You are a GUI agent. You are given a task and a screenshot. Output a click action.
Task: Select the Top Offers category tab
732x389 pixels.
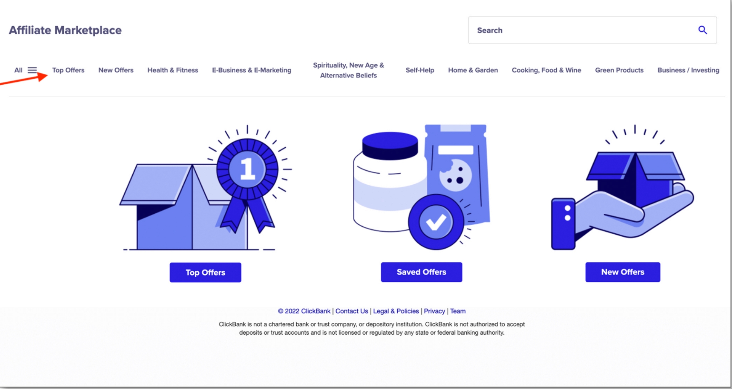68,70
